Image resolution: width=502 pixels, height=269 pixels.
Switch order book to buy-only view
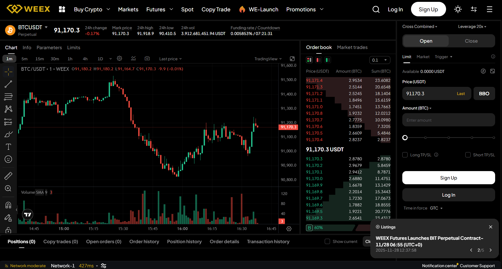click(328, 60)
